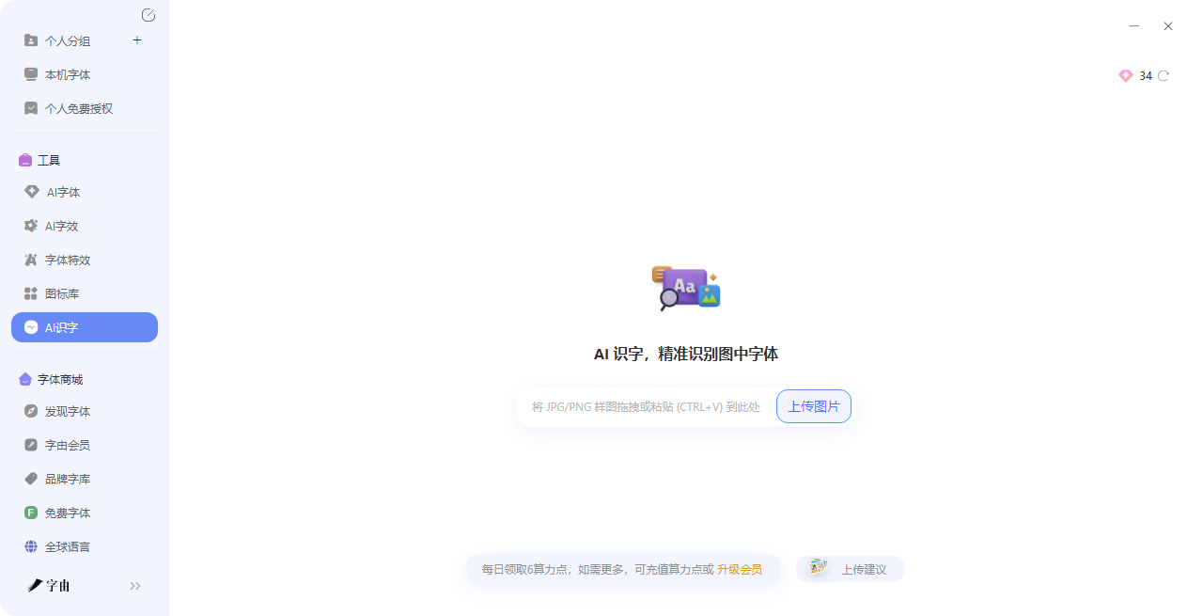Click the image paste input field
Viewport: 1203px width, 616px height.
point(646,407)
